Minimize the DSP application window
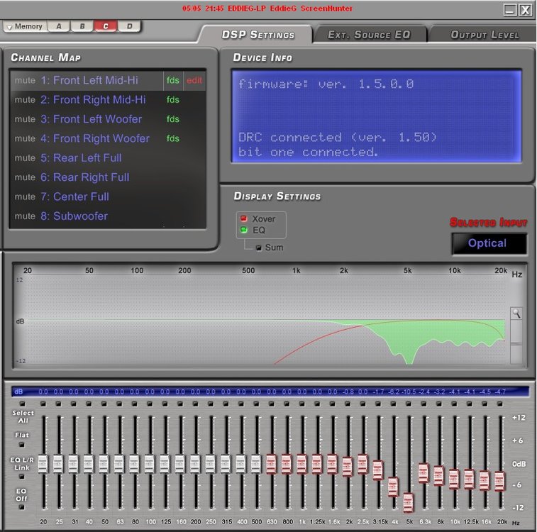 click(x=510, y=10)
